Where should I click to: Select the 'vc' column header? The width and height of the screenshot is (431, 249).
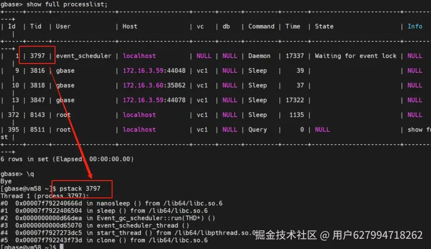[200, 26]
